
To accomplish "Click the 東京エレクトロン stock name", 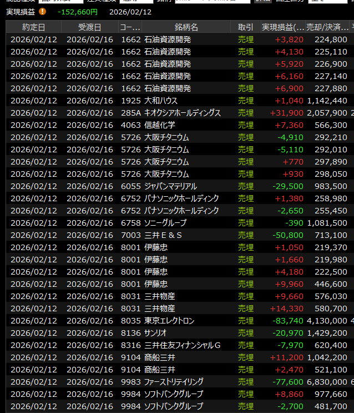I will [169, 321].
